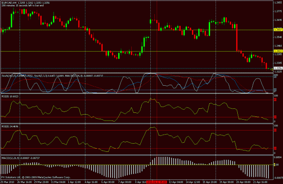Click the lower RSI(8) indicator label
283x184 pixels.
[x=10, y=126]
